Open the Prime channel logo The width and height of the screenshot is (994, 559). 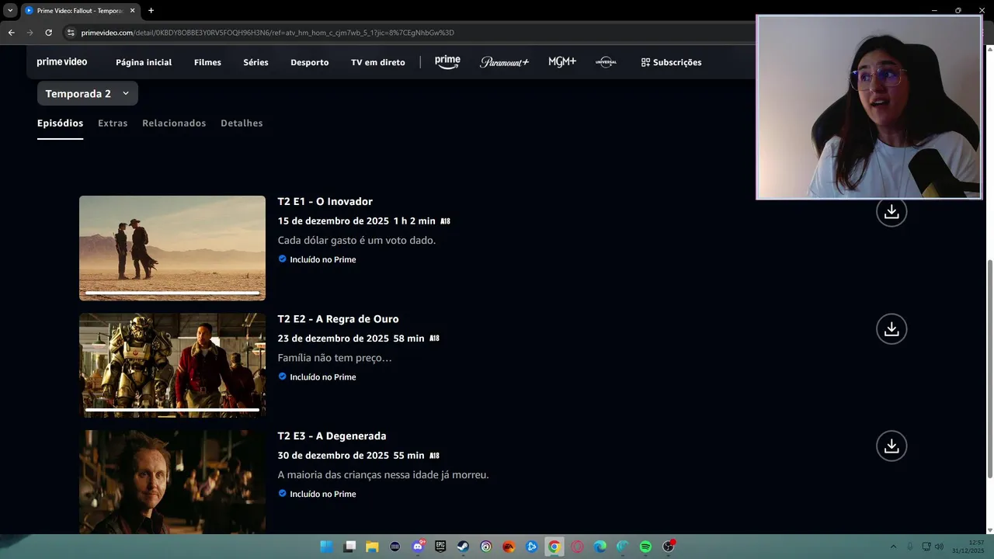click(447, 62)
